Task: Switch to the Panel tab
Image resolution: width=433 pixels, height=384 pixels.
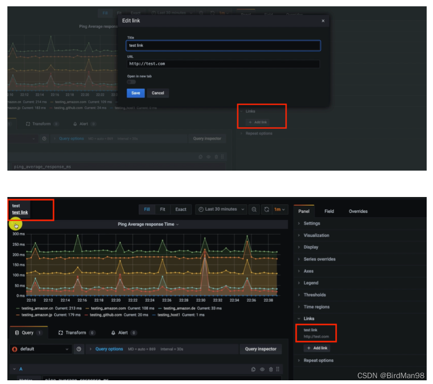Action: pyautogui.click(x=304, y=211)
